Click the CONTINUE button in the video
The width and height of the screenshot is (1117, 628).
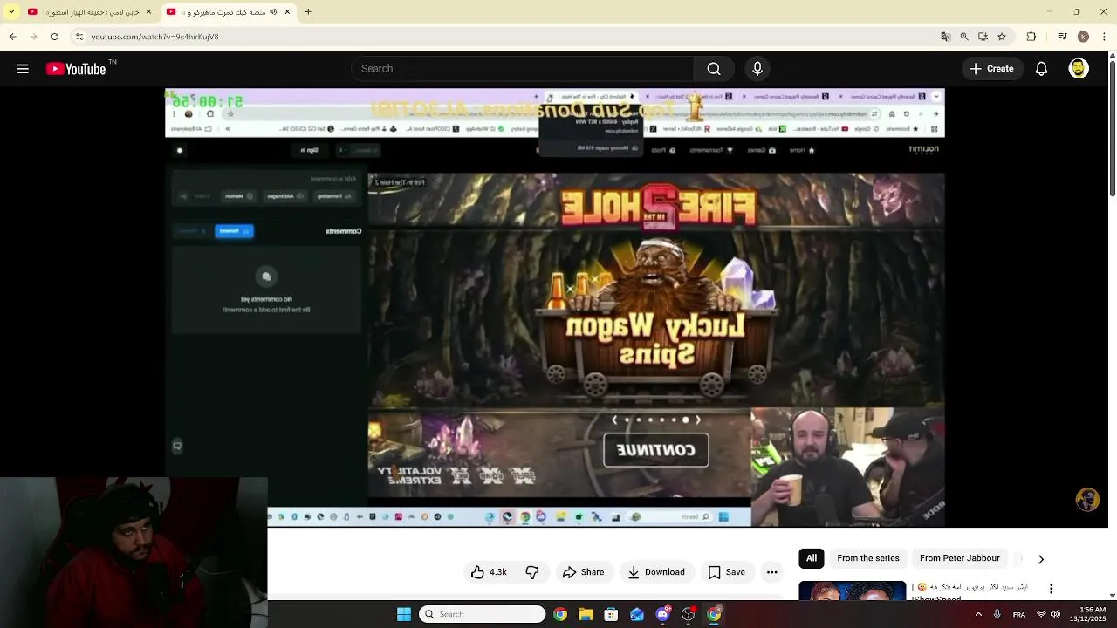click(656, 450)
